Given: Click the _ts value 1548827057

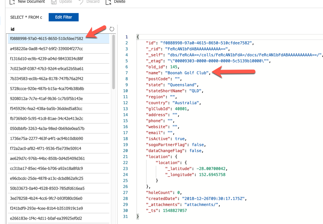Looking at the screenshot, I should [x=175, y=211].
